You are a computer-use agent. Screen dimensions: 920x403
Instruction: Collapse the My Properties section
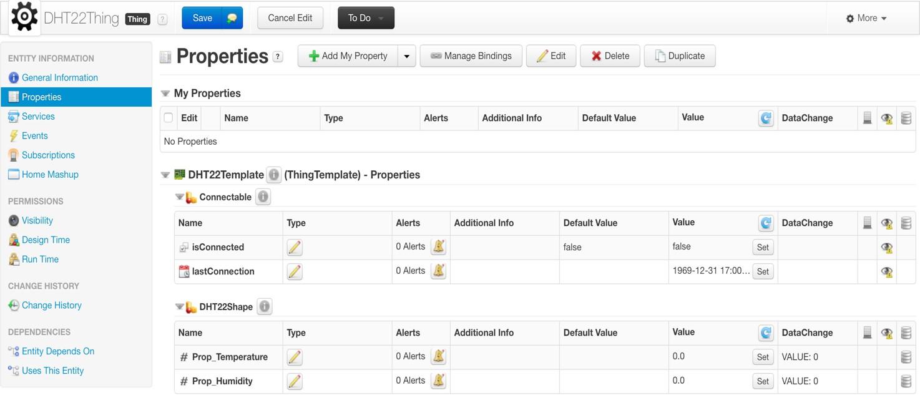(165, 94)
